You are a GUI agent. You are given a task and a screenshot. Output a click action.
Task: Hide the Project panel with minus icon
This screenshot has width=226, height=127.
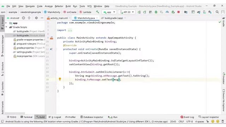pos(42,18)
